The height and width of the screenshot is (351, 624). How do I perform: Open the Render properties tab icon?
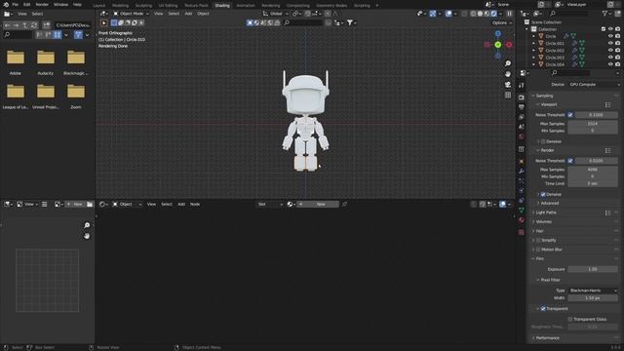(522, 97)
